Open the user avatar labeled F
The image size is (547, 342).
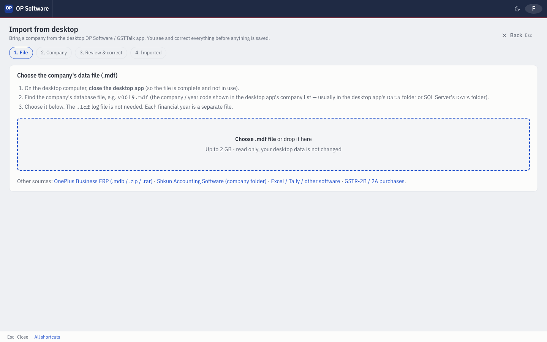[x=534, y=9]
